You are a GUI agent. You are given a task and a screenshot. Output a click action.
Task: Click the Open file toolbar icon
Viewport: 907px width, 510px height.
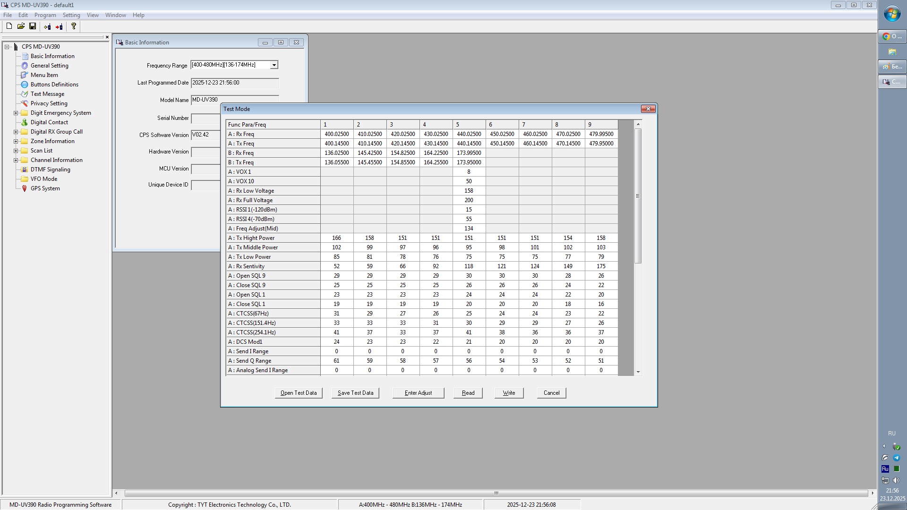tap(21, 26)
